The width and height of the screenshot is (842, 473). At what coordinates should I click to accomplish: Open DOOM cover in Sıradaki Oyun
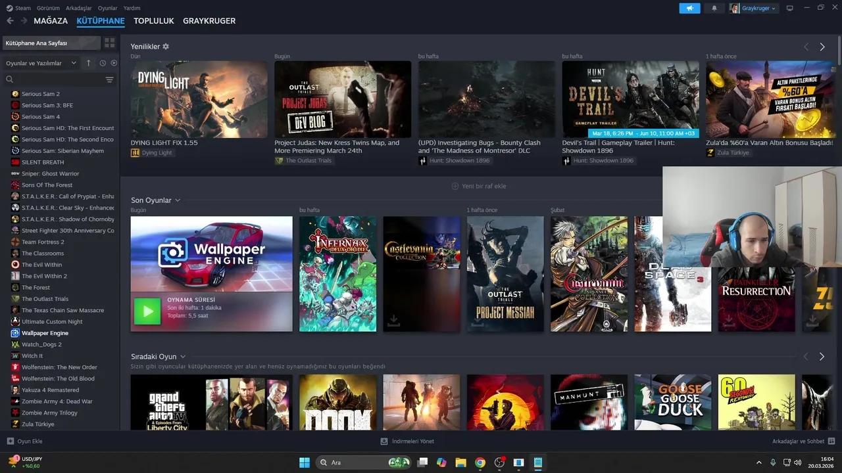(337, 403)
